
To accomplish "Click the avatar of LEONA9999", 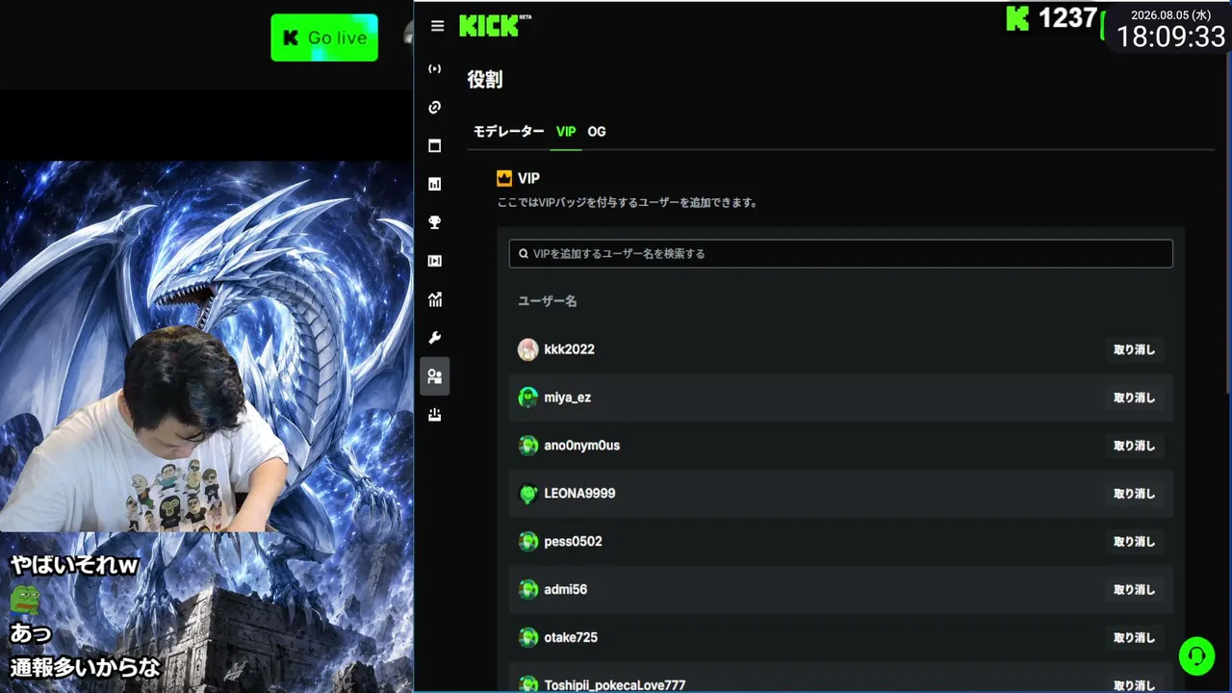I will click(527, 494).
